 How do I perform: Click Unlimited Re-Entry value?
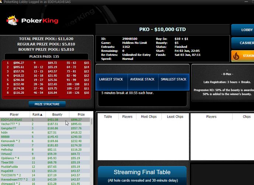click(x=136, y=55)
